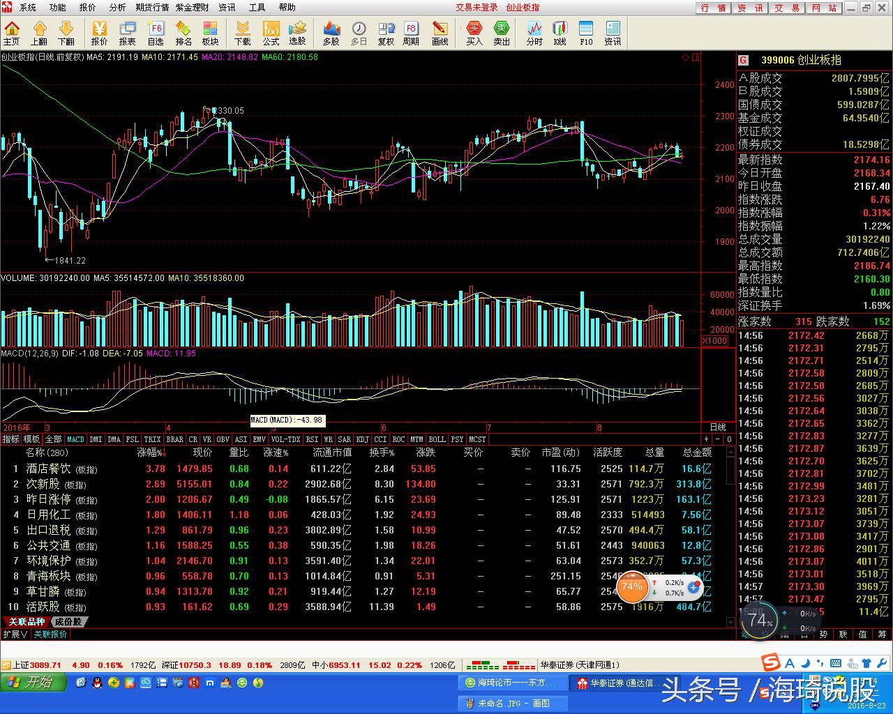The width and height of the screenshot is (893, 714).
Task: Click the 交易 button at top right
Action: point(787,8)
